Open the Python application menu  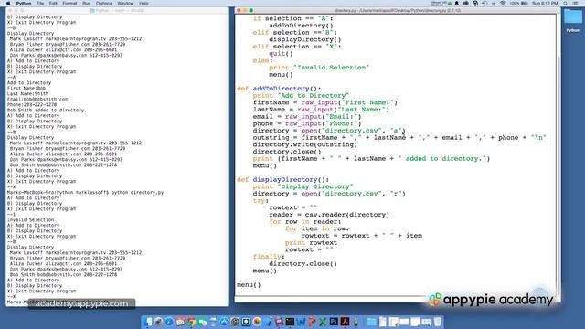pyautogui.click(x=24, y=4)
